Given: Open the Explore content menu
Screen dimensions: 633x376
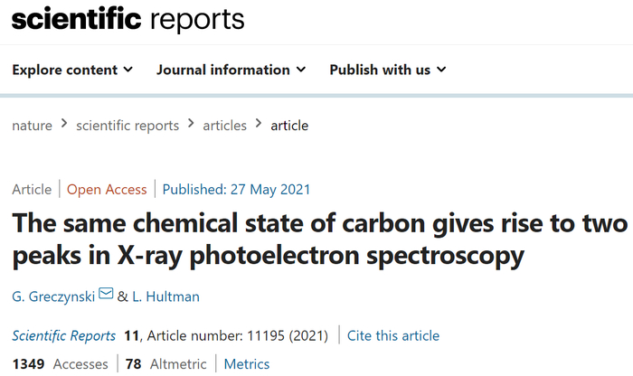Looking at the screenshot, I should click(65, 70).
